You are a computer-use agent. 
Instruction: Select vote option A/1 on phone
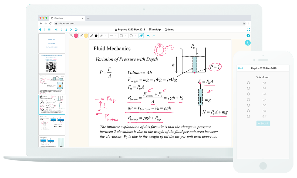point(248,83)
